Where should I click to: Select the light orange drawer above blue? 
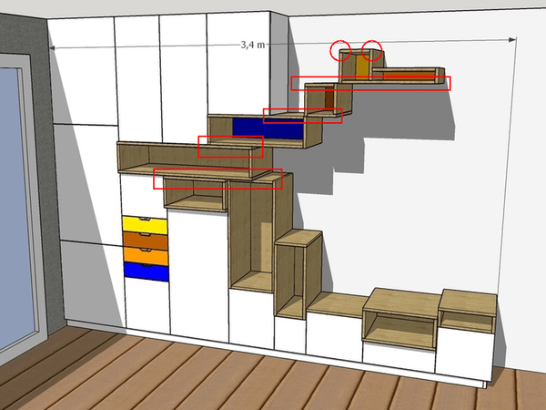click(x=145, y=255)
